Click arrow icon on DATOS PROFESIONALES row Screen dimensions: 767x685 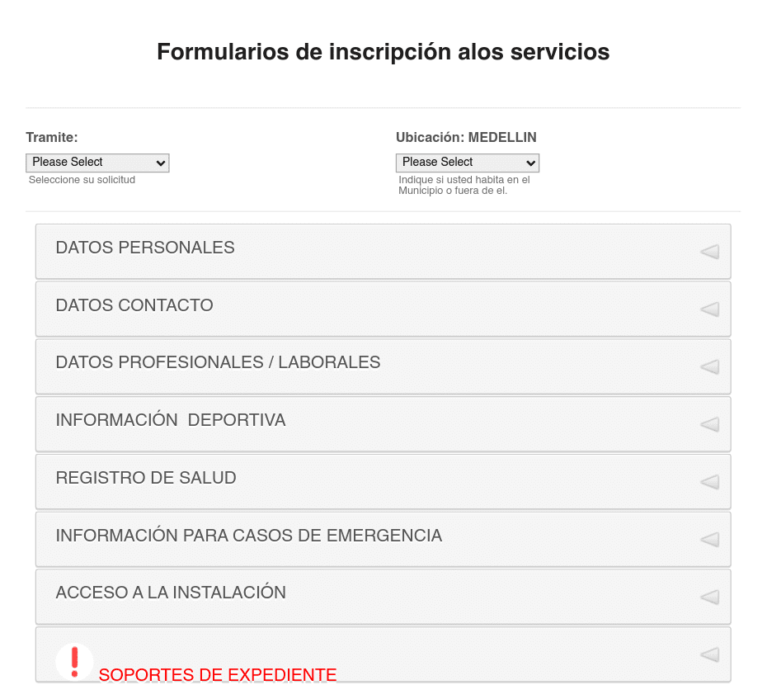click(709, 366)
